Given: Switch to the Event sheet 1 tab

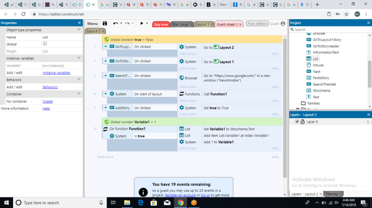Looking at the screenshot, I should 227,25.
